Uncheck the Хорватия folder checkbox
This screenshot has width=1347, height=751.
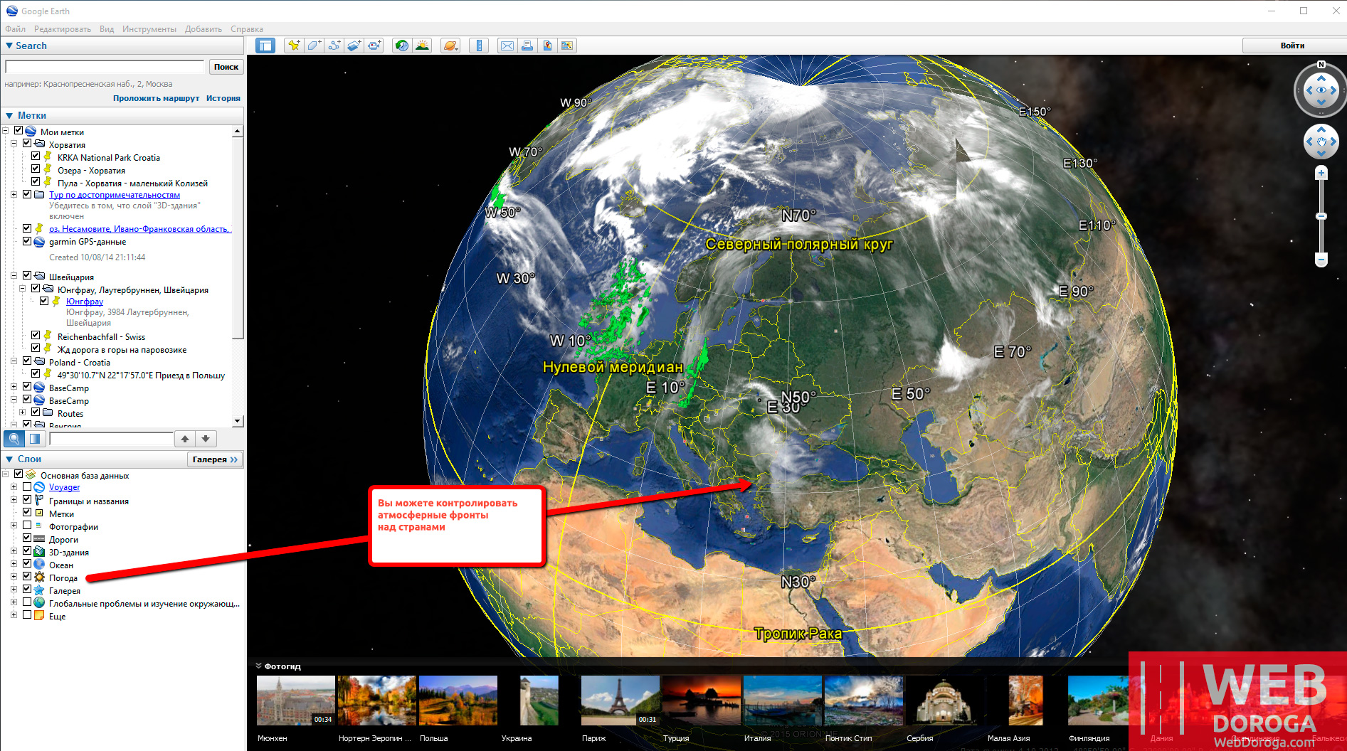[x=27, y=144]
